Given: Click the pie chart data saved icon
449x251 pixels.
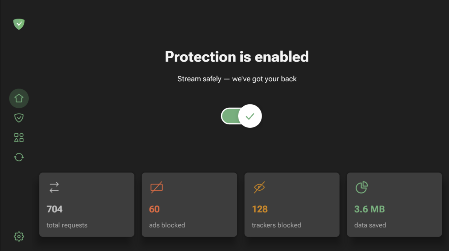Looking at the screenshot, I should pyautogui.click(x=362, y=187).
